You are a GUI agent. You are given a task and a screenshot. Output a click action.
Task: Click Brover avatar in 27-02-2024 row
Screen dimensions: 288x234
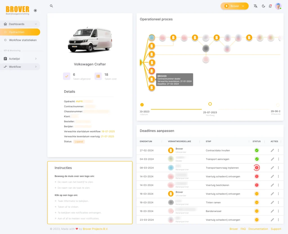click(171, 150)
